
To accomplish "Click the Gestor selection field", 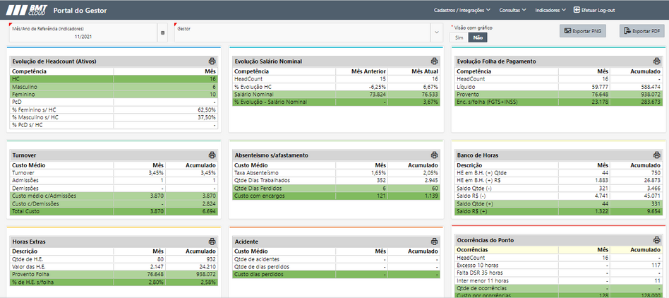I will (303, 32).
